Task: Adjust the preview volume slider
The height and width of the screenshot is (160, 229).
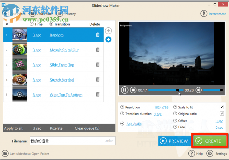Action: (x=213, y=90)
